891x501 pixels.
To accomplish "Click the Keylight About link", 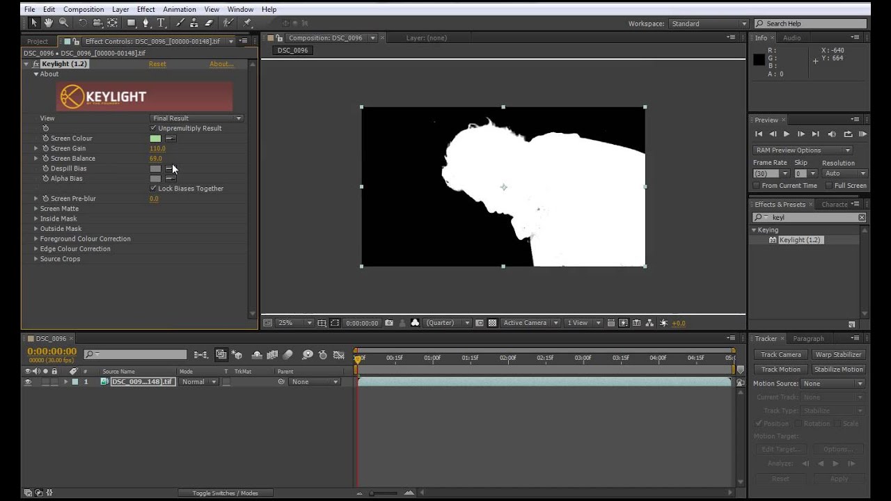I will pos(221,64).
